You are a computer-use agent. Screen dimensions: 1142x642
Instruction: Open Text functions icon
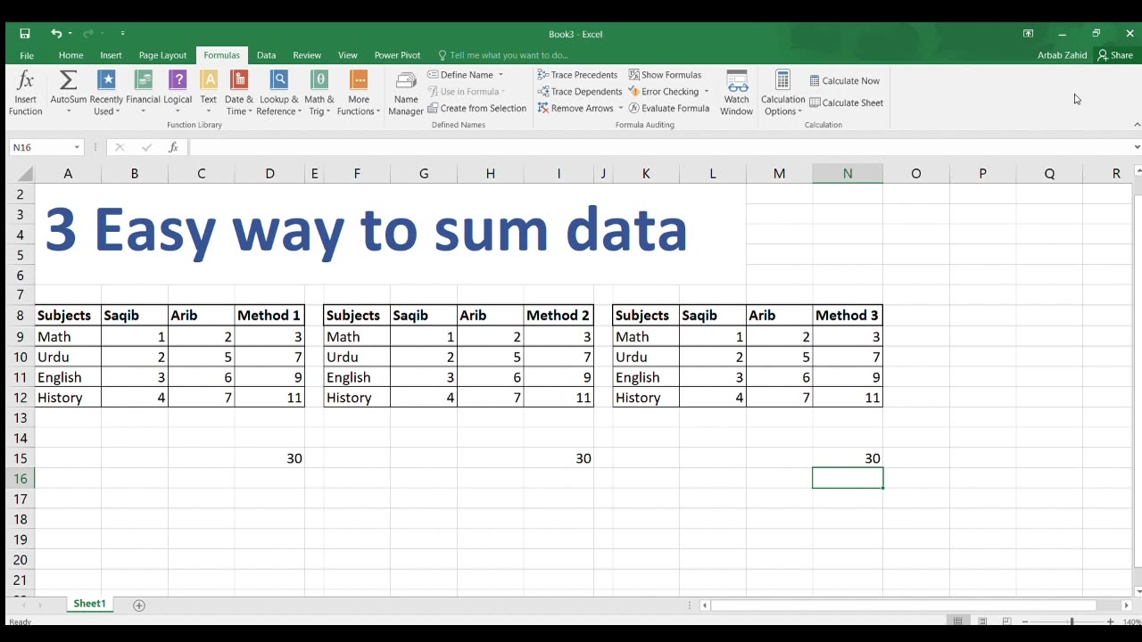(x=208, y=80)
